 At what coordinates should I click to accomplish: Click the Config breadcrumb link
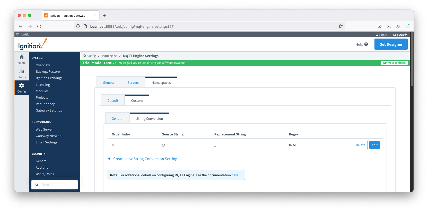coord(91,56)
